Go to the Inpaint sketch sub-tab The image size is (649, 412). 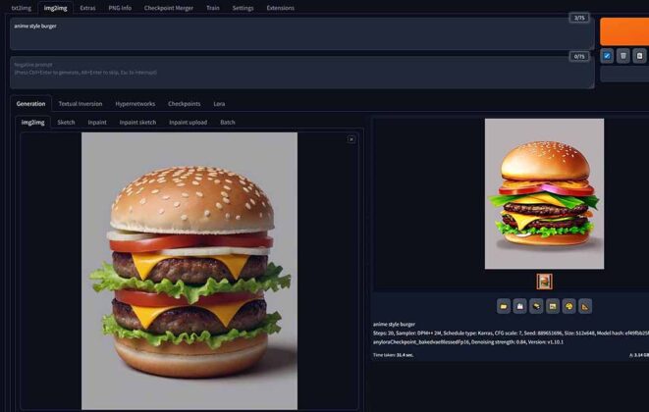coord(137,123)
